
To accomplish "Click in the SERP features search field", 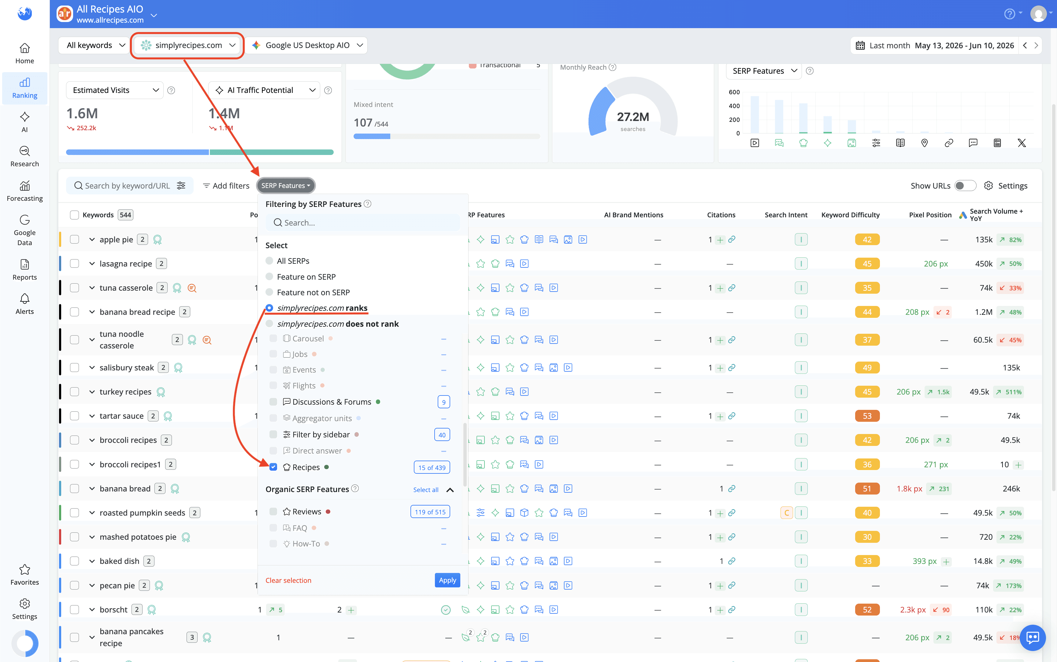I will click(x=363, y=223).
